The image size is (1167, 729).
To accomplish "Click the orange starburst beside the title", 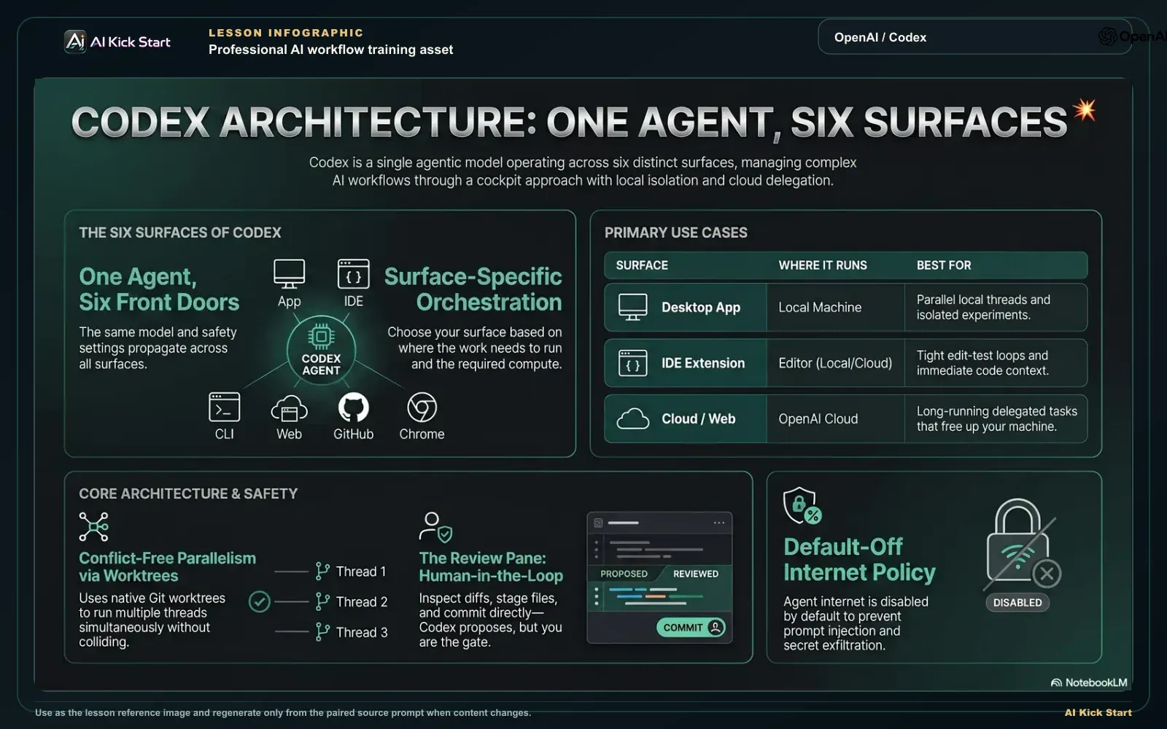I will [1085, 110].
